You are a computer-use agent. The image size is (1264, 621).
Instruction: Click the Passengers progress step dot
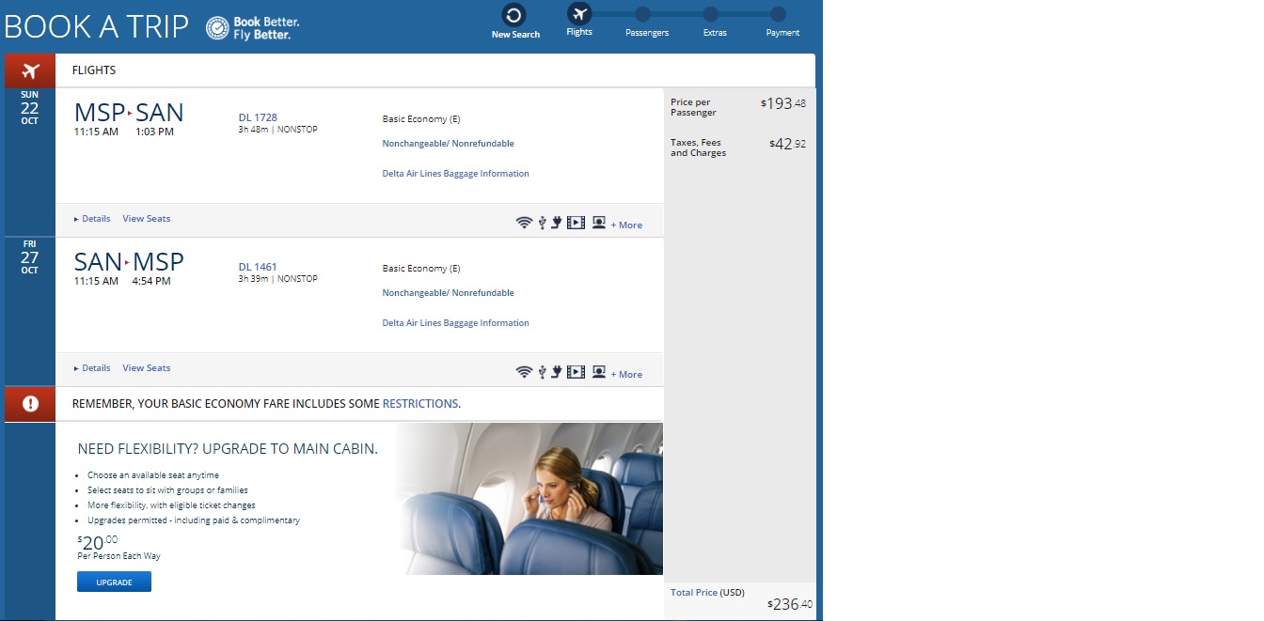tap(642, 14)
